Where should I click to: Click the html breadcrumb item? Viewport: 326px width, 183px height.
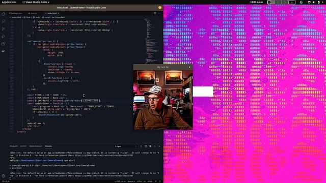coord(27,17)
